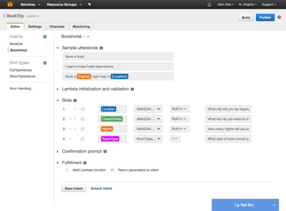The image size is (286, 211).
Task: Open CarTypeValues slot type
Action: (21, 70)
